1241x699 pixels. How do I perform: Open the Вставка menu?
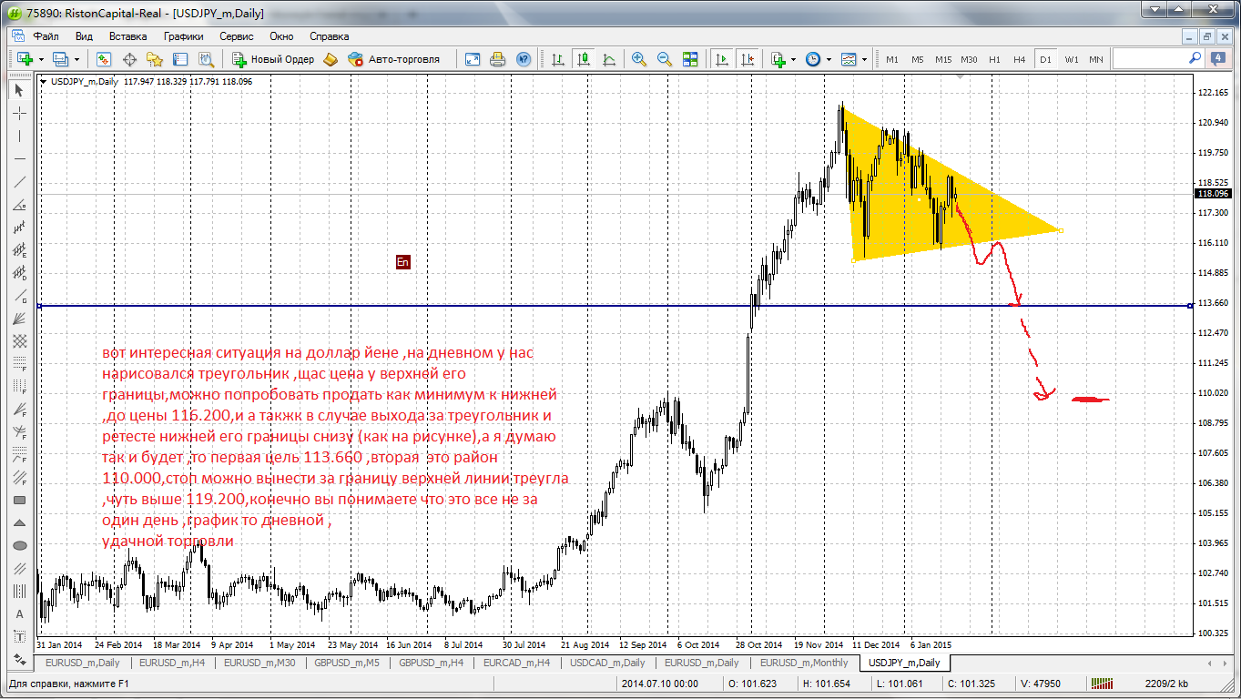click(x=127, y=36)
